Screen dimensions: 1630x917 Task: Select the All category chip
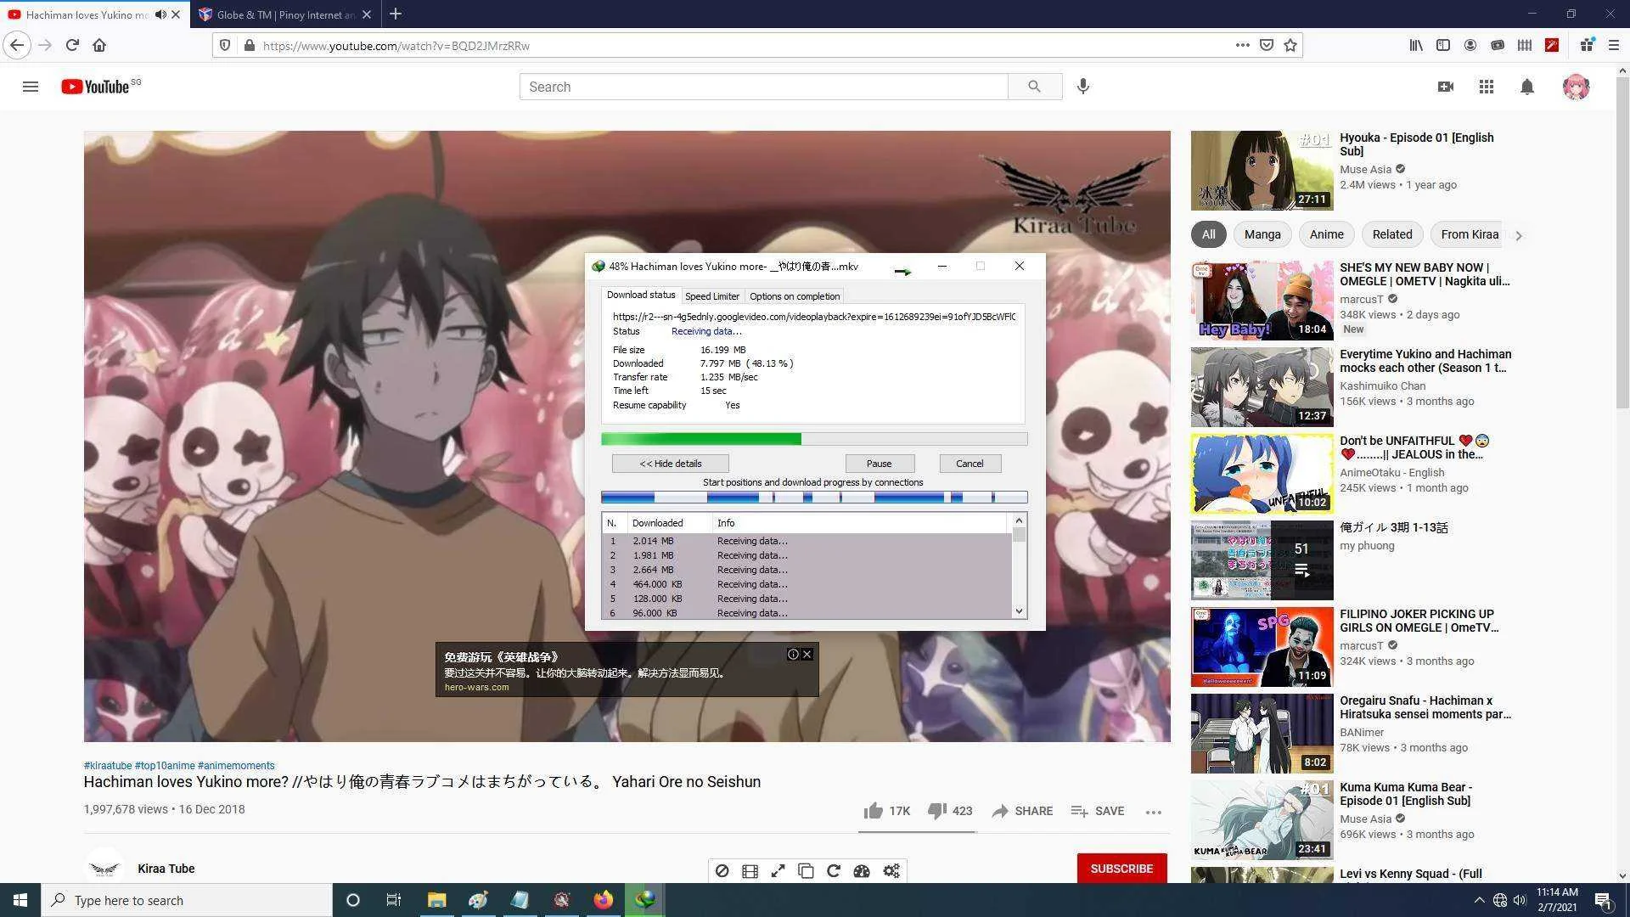coord(1208,234)
